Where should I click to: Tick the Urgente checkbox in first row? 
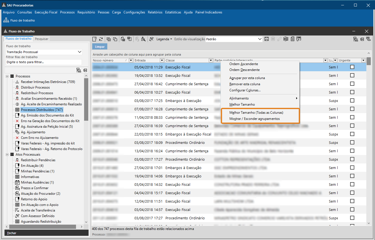point(352,67)
